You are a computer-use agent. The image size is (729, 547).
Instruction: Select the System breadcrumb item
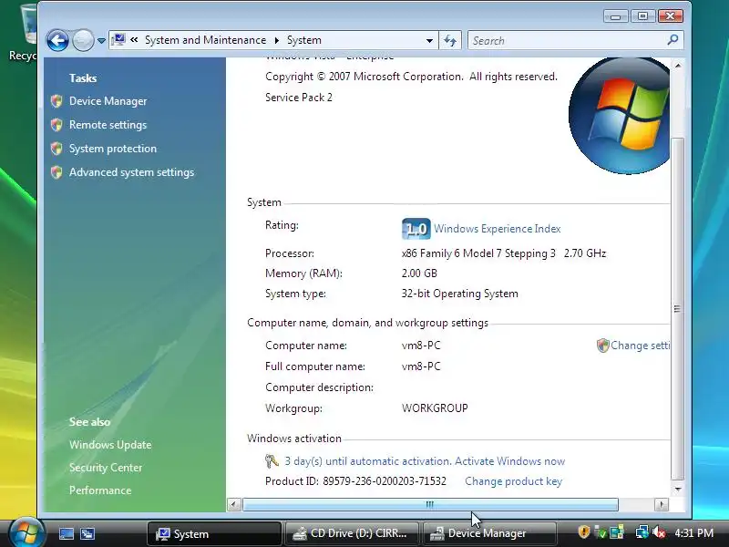click(303, 40)
